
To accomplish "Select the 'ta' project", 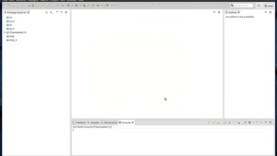I will (x=9, y=25).
